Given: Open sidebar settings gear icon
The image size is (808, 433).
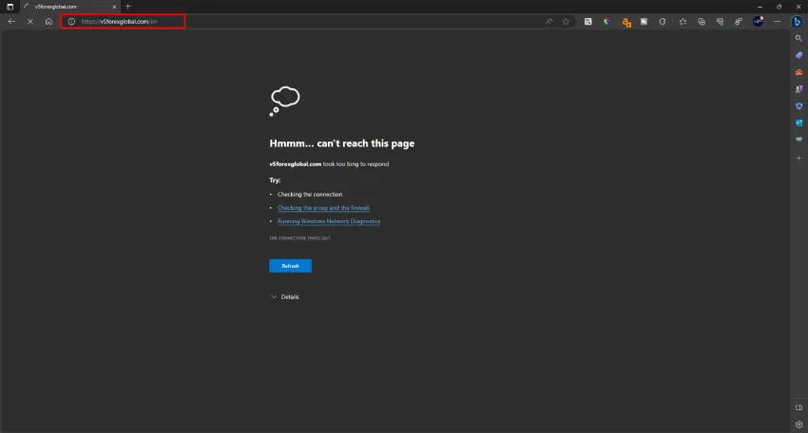Looking at the screenshot, I should (798, 424).
